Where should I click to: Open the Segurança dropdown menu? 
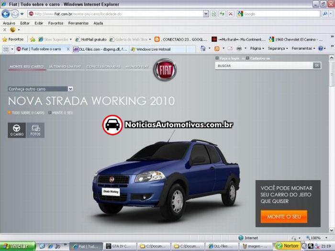tap(278, 48)
